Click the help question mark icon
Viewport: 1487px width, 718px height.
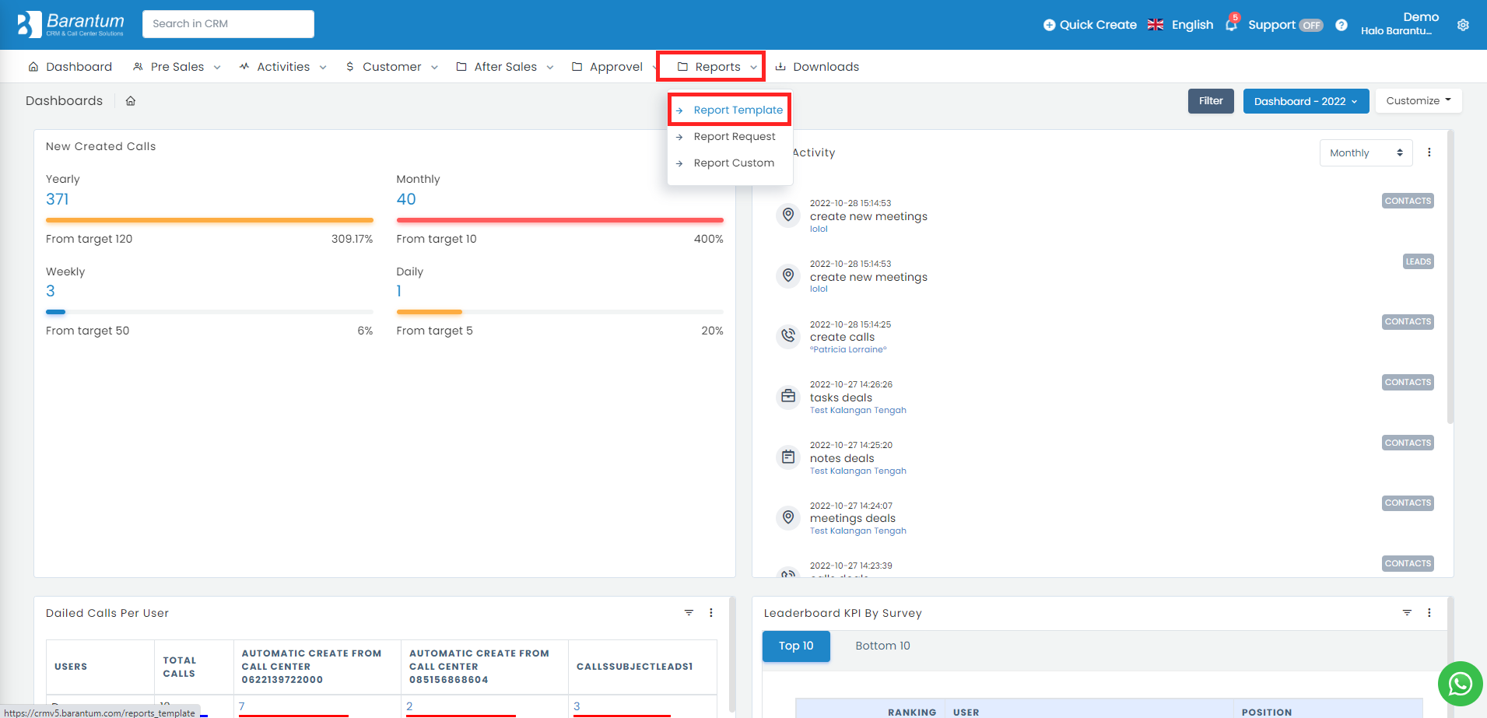pos(1341,25)
